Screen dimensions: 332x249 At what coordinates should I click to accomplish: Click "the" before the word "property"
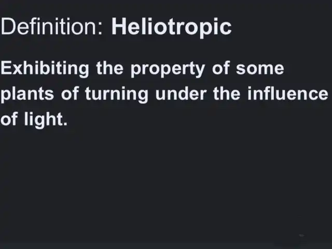point(109,68)
